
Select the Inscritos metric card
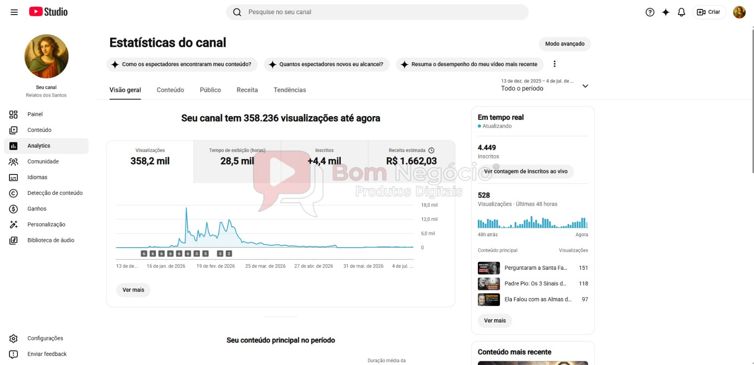tap(324, 161)
